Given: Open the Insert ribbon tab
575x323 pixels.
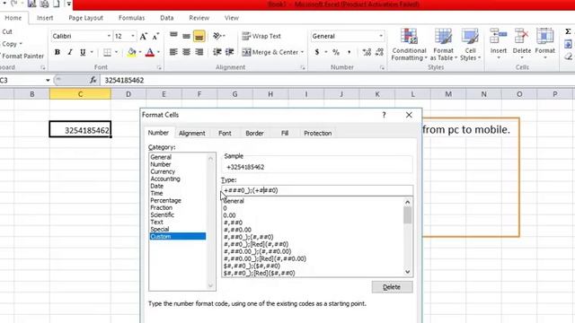Looking at the screenshot, I should pos(45,18).
